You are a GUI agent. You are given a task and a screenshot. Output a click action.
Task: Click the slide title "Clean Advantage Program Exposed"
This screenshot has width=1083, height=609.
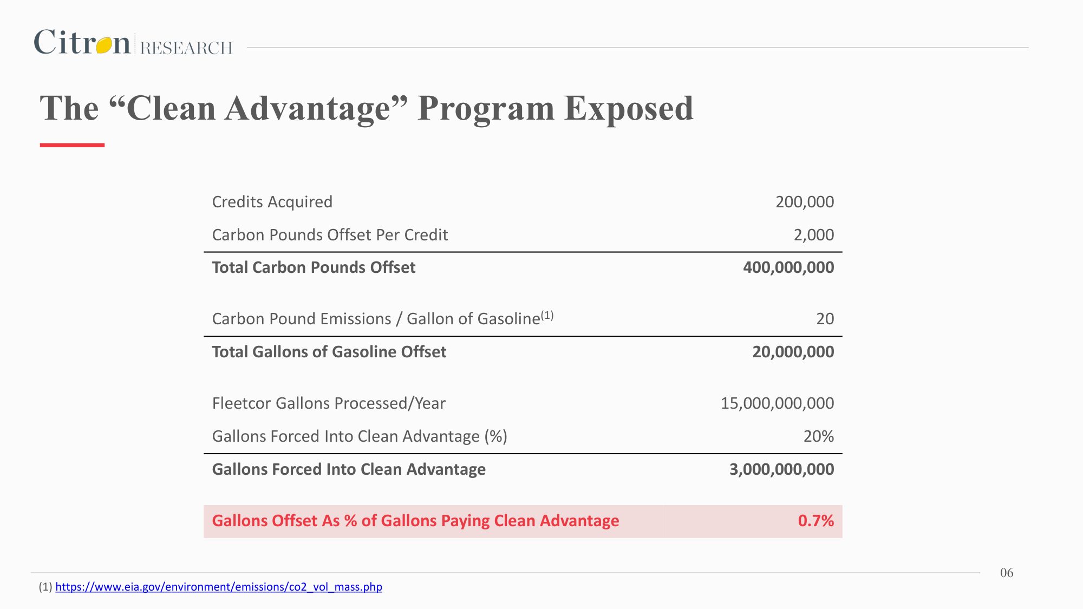(x=366, y=108)
